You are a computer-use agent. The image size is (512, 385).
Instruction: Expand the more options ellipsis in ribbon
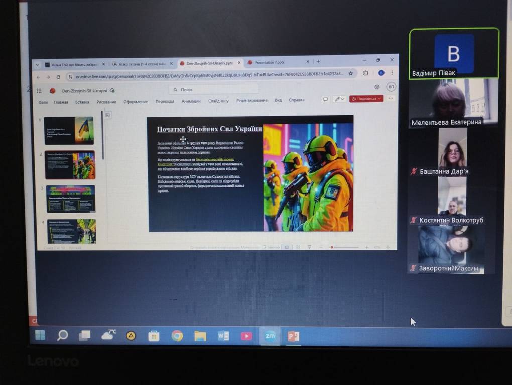391,98
